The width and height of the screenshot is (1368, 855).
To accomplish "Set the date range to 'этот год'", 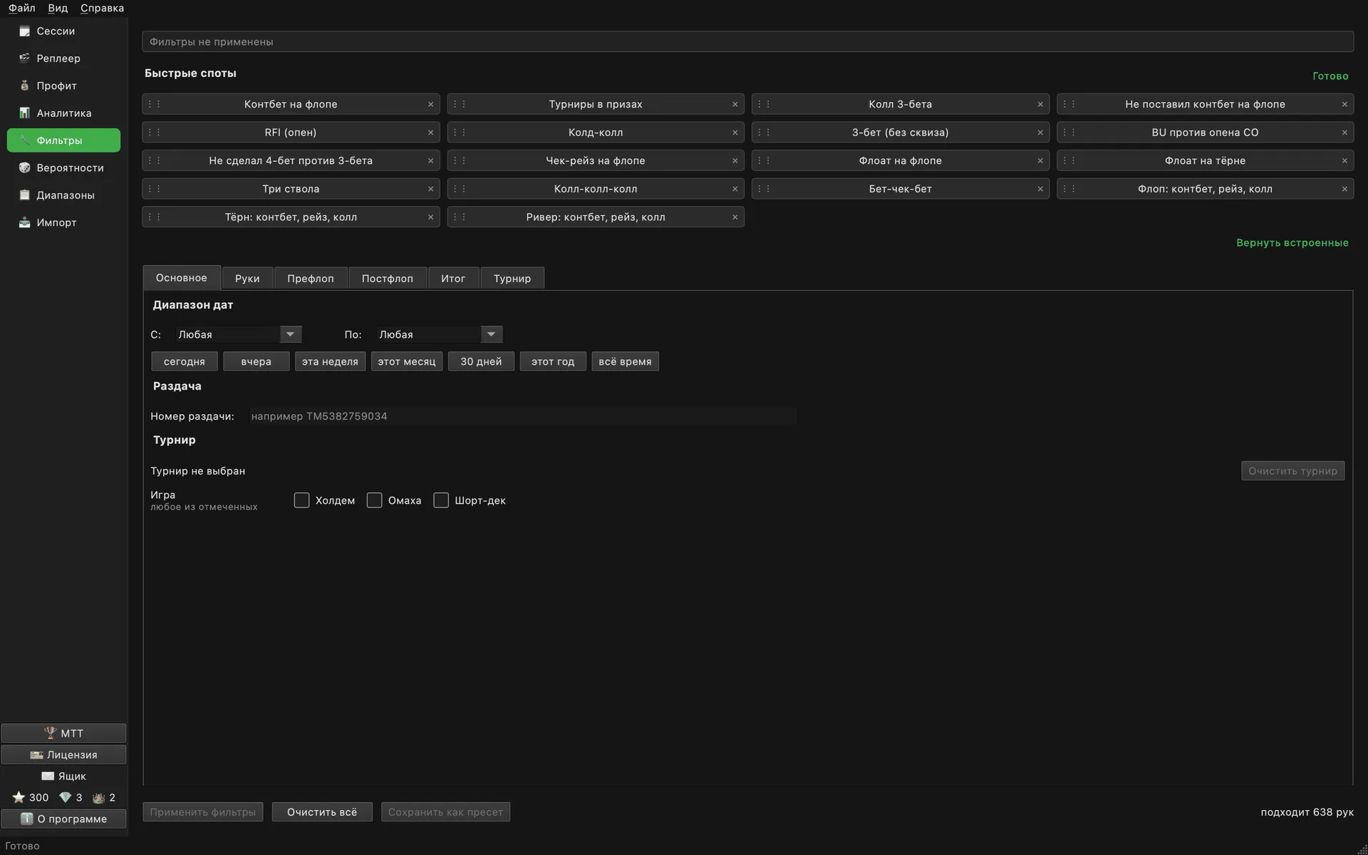I will click(x=553, y=362).
